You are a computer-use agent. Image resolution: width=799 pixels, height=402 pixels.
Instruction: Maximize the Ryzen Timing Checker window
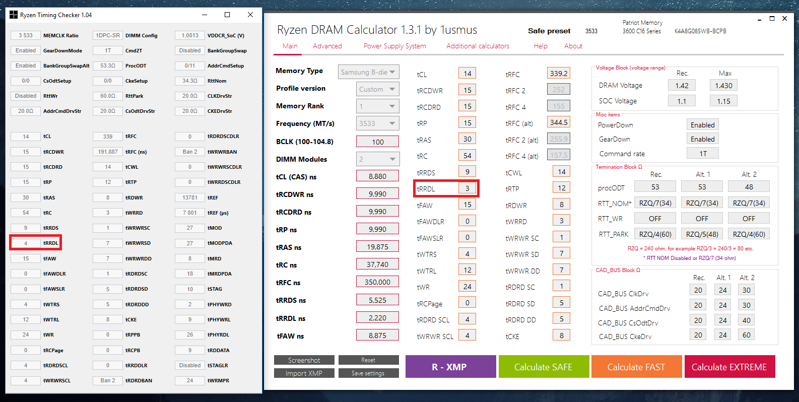click(x=227, y=15)
